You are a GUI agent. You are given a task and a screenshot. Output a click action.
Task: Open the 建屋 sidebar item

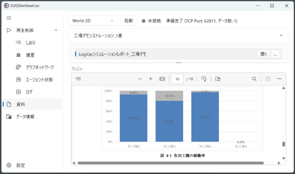(x=32, y=55)
